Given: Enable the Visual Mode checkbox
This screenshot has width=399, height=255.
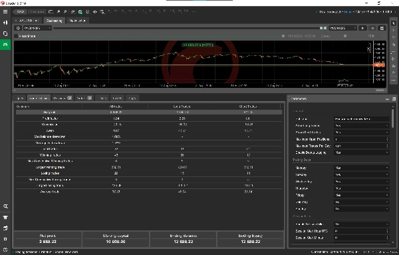Looking at the screenshot, I should (16, 36).
